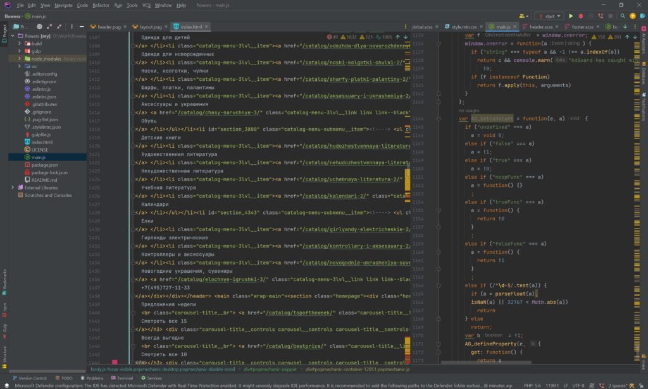Close the header.pug editor tab
Image resolution: width=648 pixels, height=389 pixels.
tap(125, 27)
